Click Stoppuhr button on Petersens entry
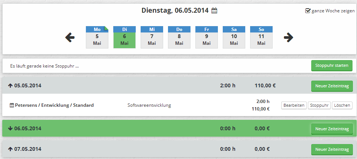 point(319,106)
